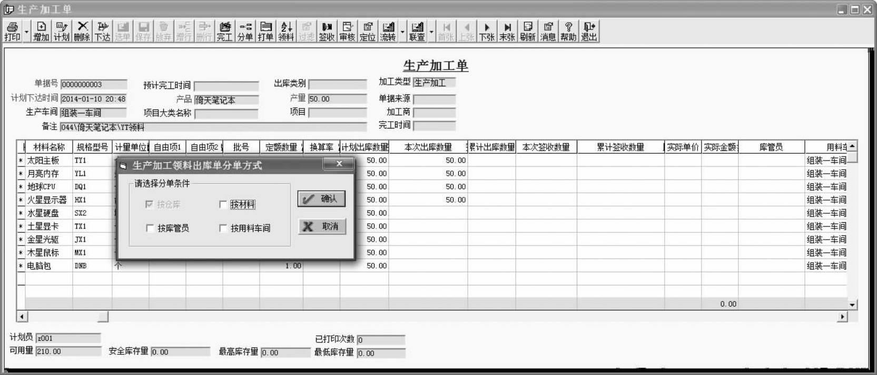Cancel the dialog with the 取消 button
Viewport: 877px width, 375px height.
[x=322, y=226]
